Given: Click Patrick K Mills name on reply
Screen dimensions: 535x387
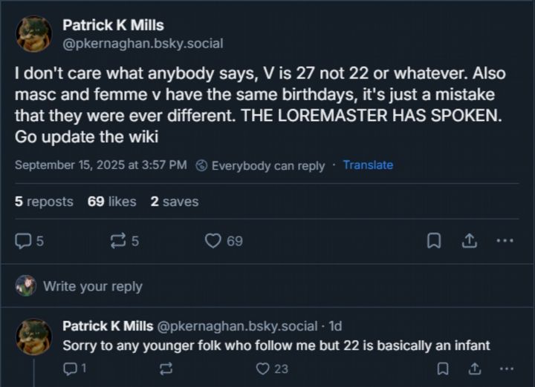Looking at the screenshot, I should 108,325.
